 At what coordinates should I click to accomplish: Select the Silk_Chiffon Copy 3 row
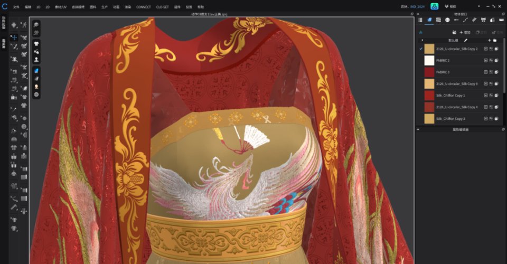[x=461, y=119]
